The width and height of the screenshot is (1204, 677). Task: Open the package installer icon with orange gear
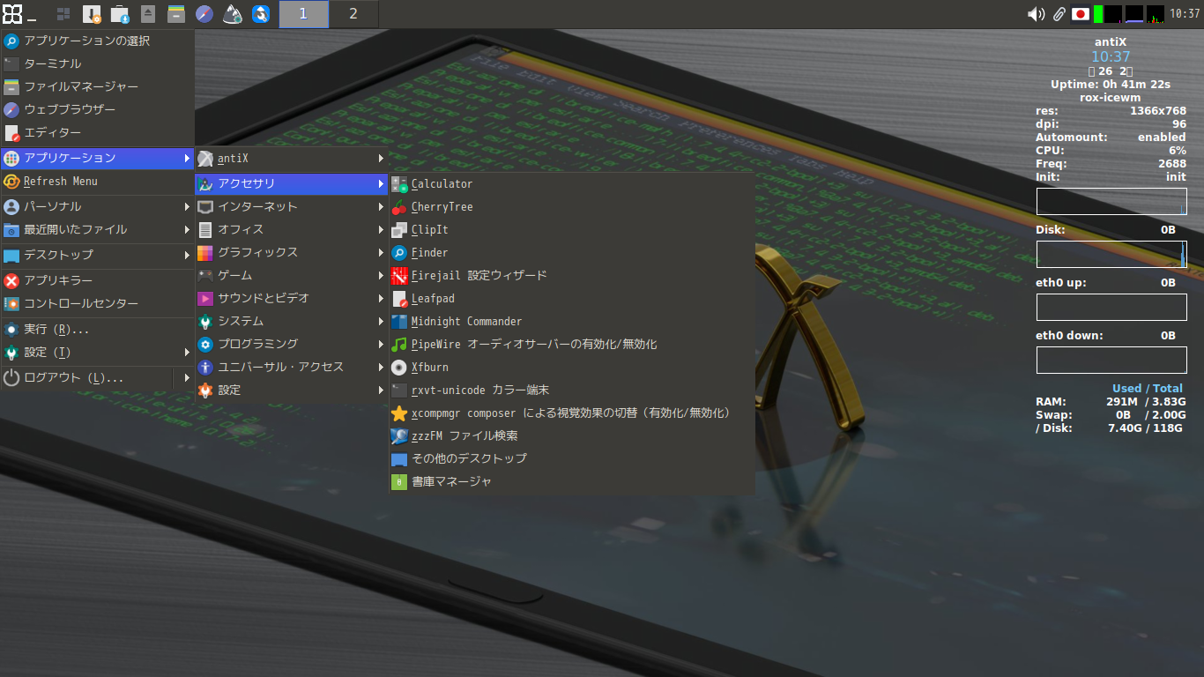(92, 14)
